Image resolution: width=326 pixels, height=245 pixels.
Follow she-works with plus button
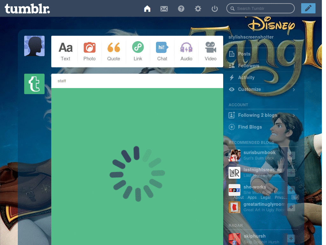(x=291, y=190)
